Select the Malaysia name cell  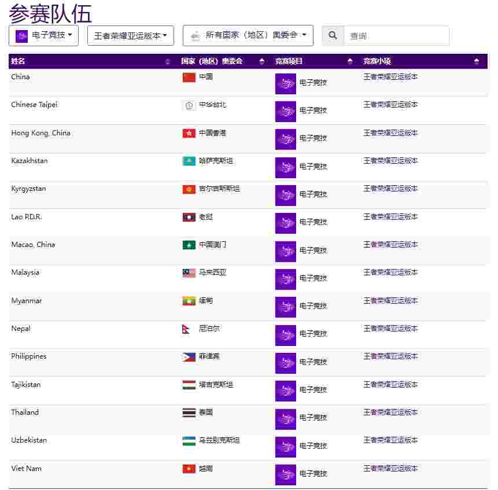pos(25,273)
